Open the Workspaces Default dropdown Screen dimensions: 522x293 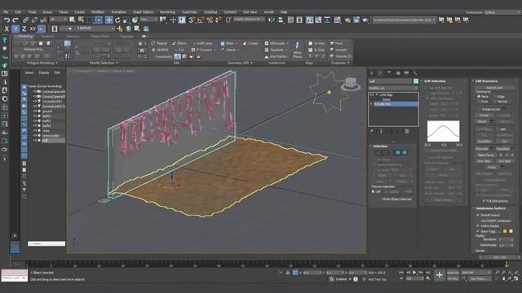click(x=502, y=12)
